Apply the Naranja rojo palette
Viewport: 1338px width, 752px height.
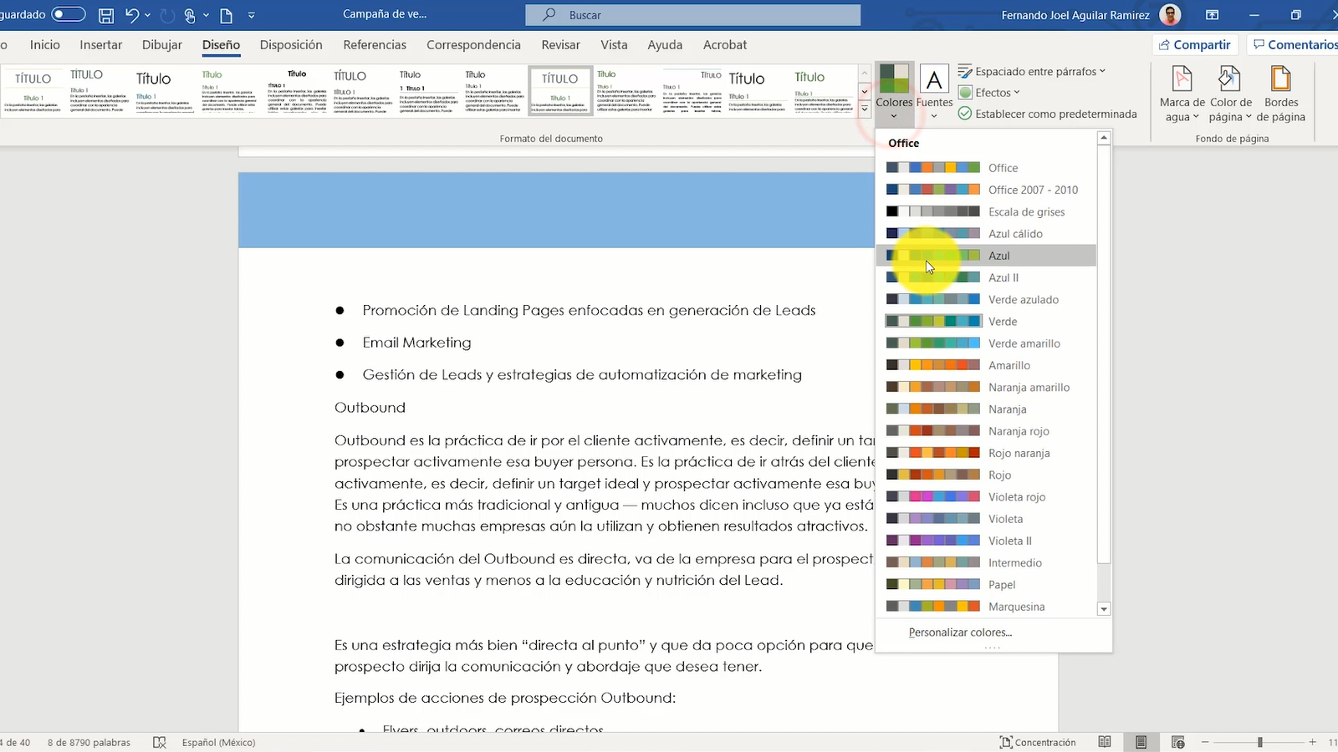987,431
